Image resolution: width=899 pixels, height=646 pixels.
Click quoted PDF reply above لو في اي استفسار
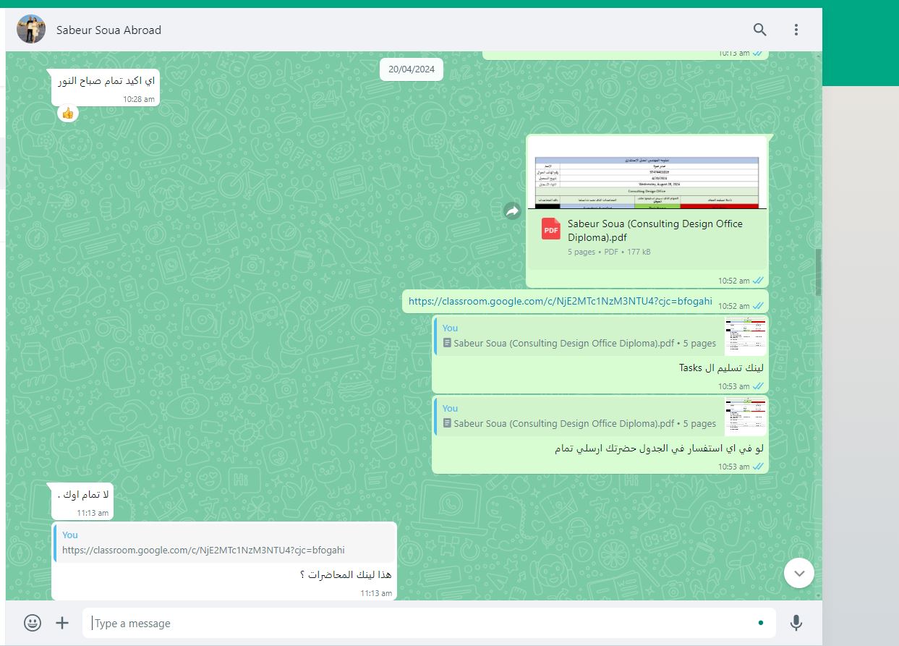tap(600, 417)
